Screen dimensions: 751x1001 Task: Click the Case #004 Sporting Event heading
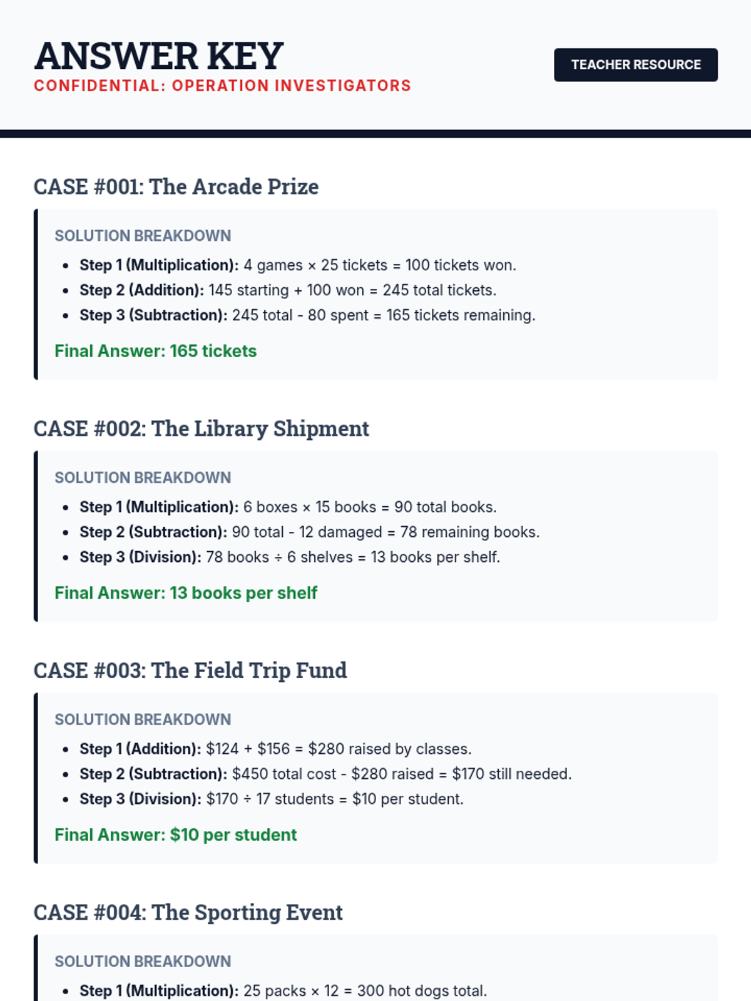click(188, 912)
